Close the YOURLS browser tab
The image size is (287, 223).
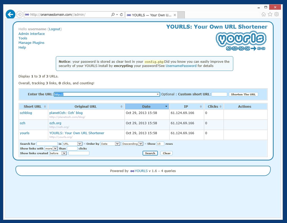pos(175,15)
